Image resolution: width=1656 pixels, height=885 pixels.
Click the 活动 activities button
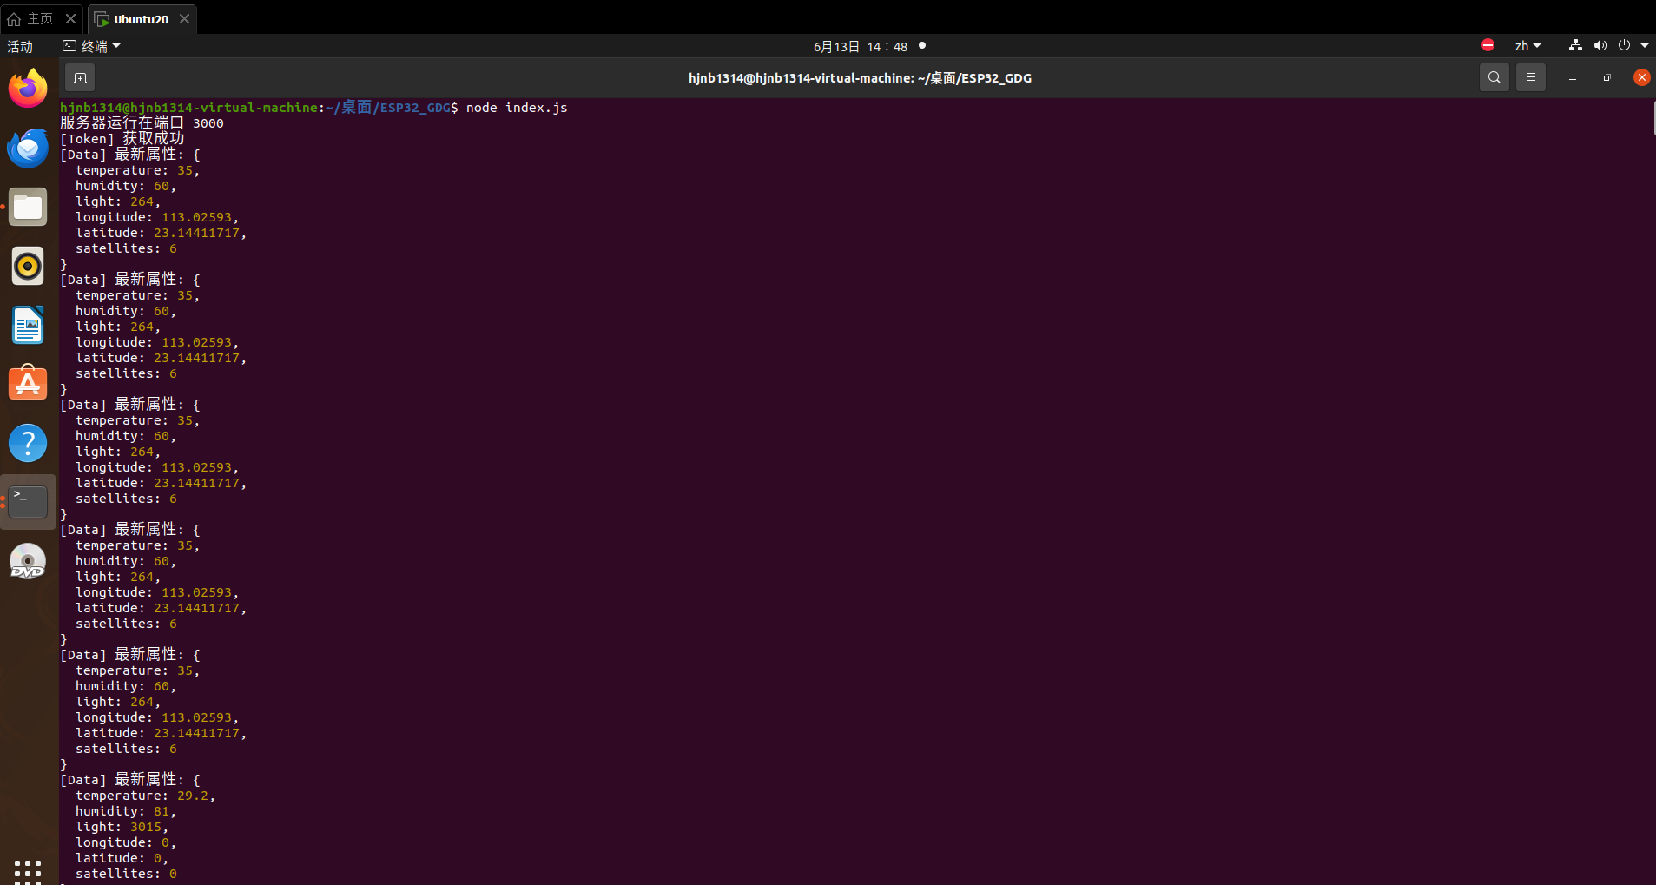pyautogui.click(x=20, y=46)
